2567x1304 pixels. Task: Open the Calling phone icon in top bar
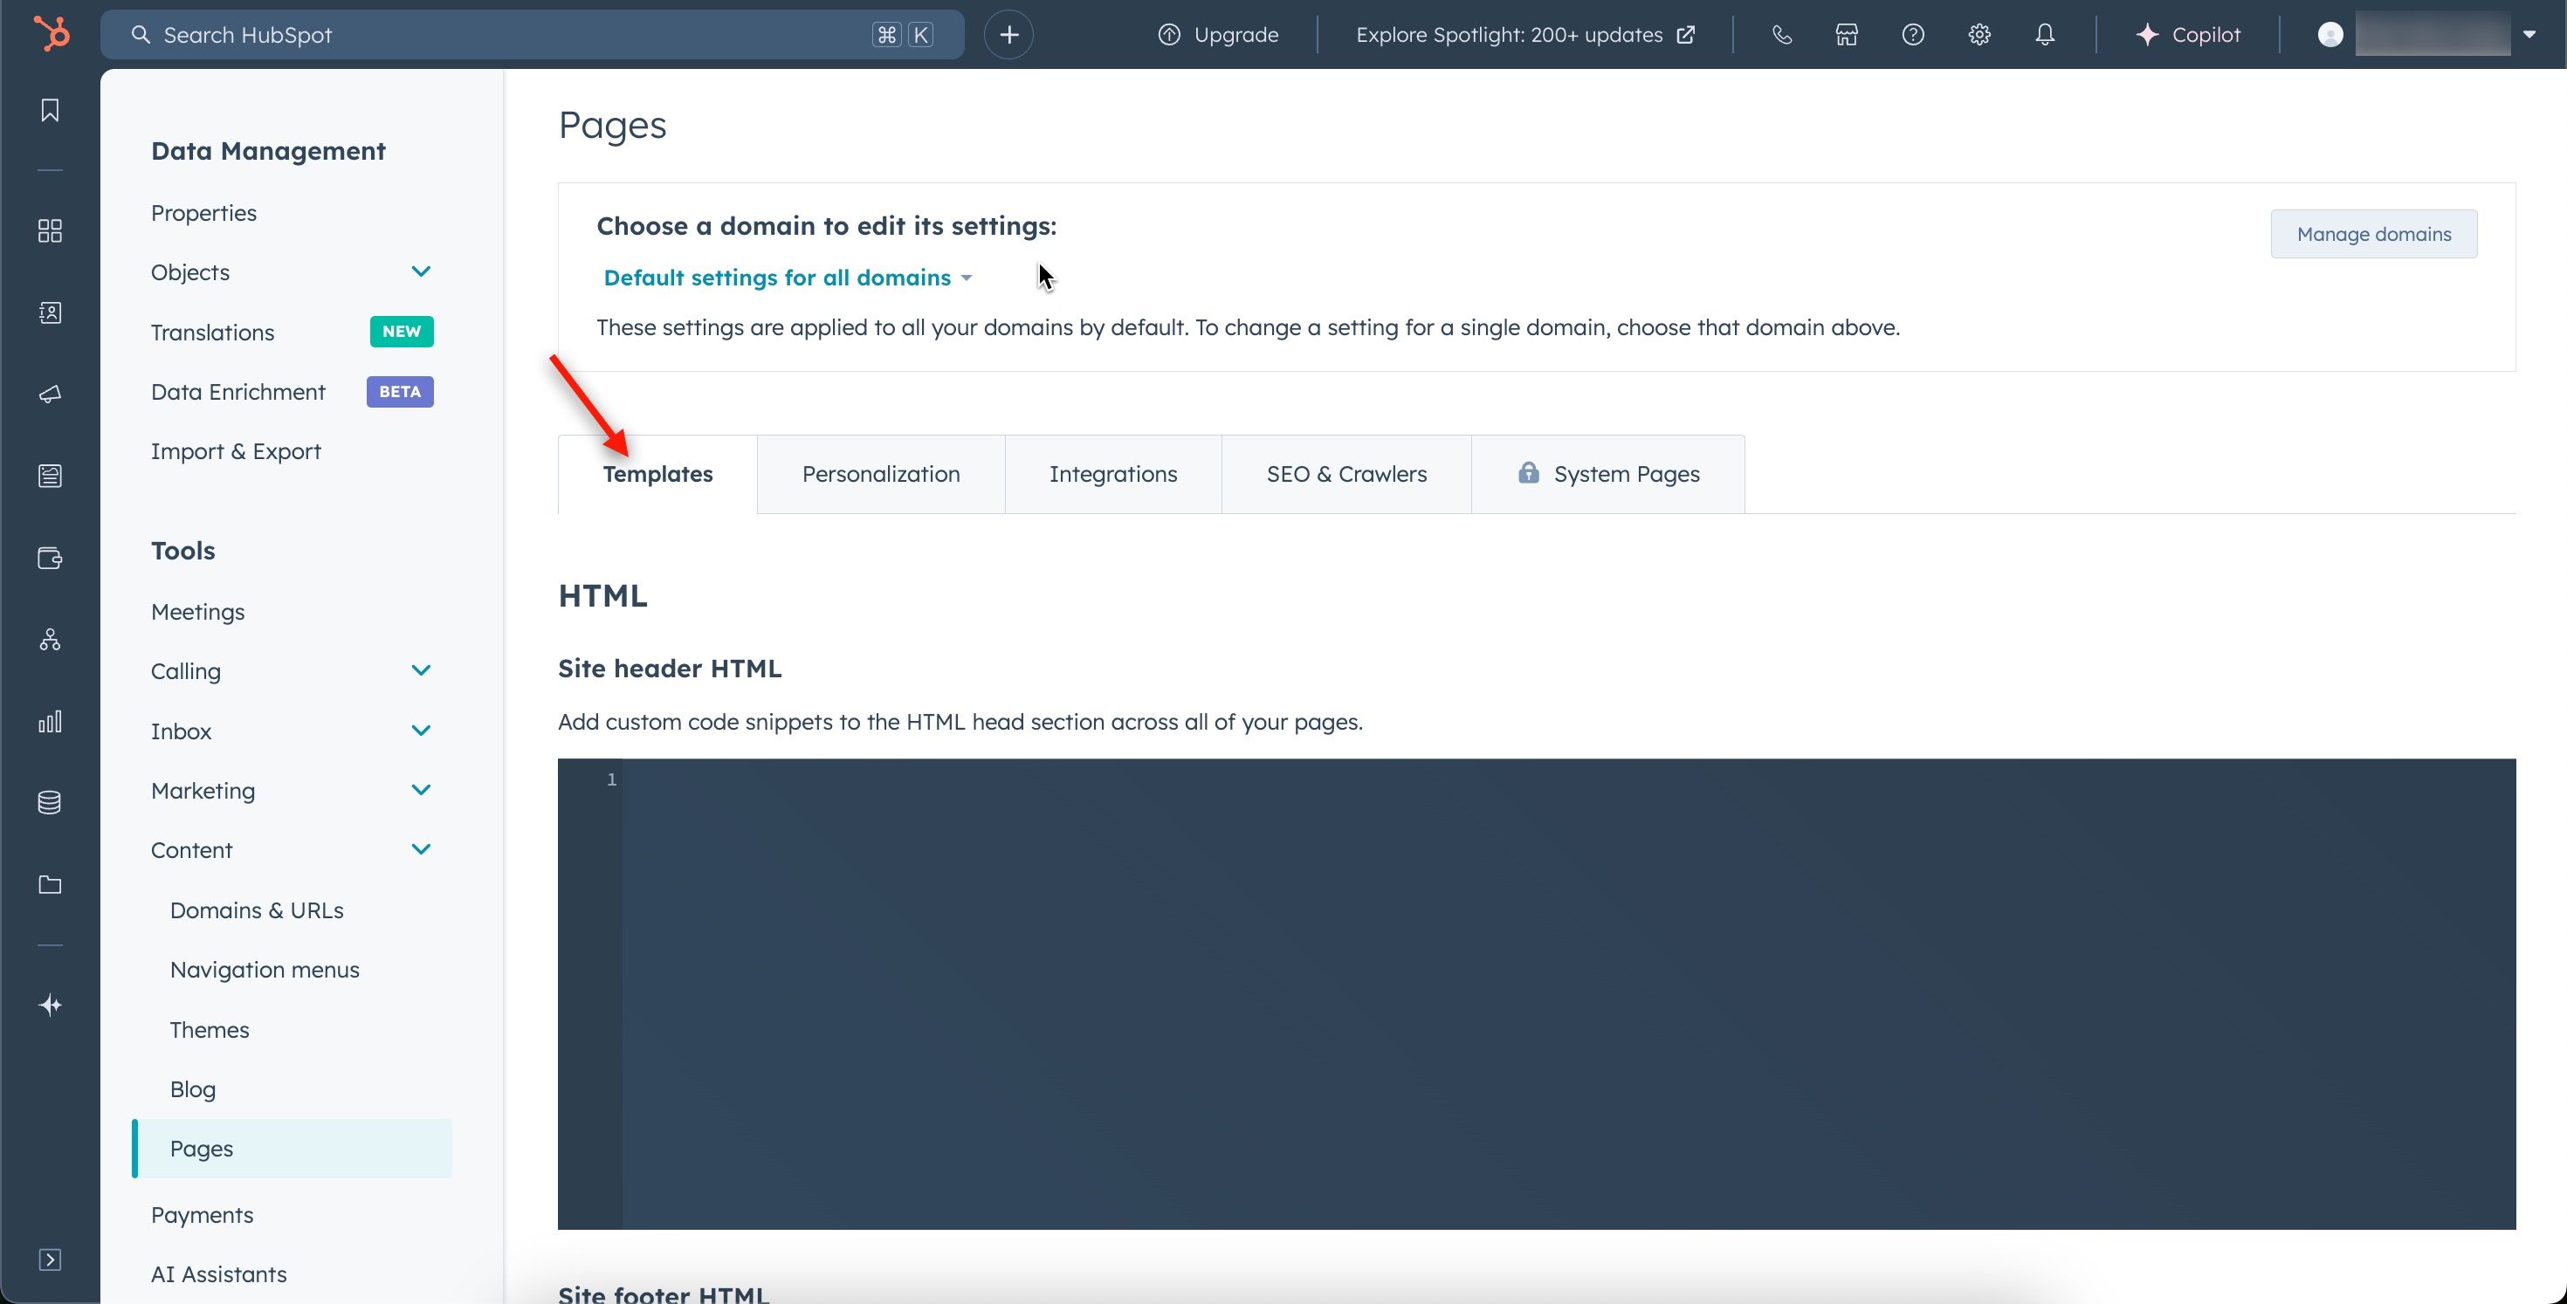pos(1782,35)
